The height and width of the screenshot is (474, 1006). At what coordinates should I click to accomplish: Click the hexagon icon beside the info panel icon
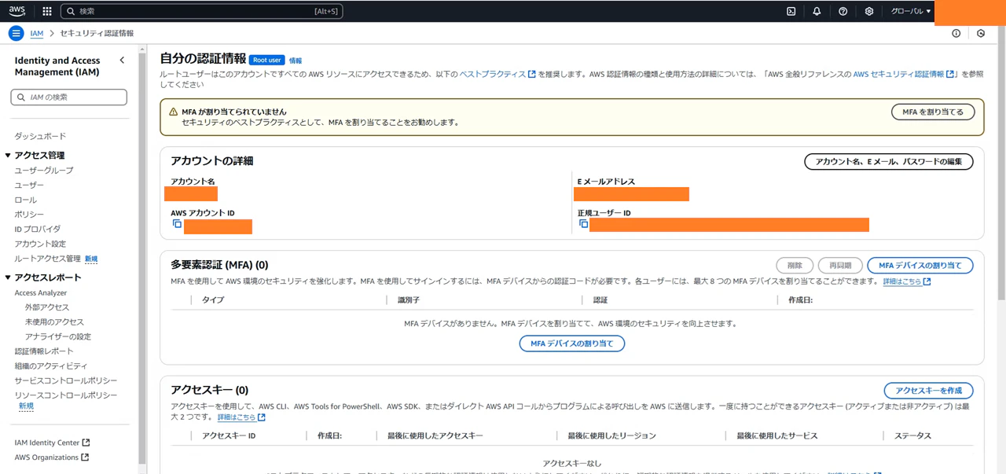[x=981, y=34]
